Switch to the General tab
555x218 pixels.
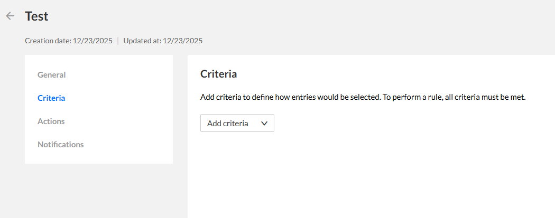point(52,75)
